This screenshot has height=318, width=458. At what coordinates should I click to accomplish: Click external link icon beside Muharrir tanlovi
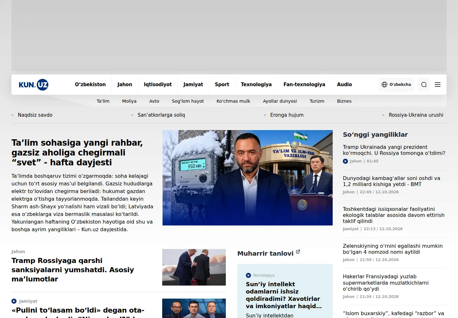pos(298,252)
